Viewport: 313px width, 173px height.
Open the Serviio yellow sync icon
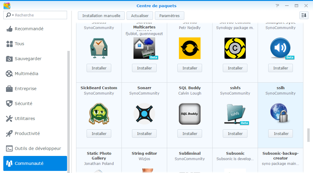pyautogui.click(x=190, y=48)
